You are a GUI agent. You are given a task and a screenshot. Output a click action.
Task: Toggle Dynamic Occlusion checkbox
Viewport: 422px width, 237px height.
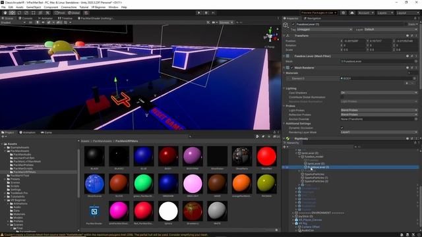pos(342,128)
